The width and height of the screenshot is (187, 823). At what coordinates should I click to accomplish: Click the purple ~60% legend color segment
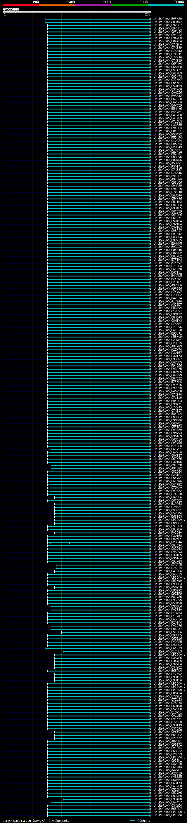[94, 5]
